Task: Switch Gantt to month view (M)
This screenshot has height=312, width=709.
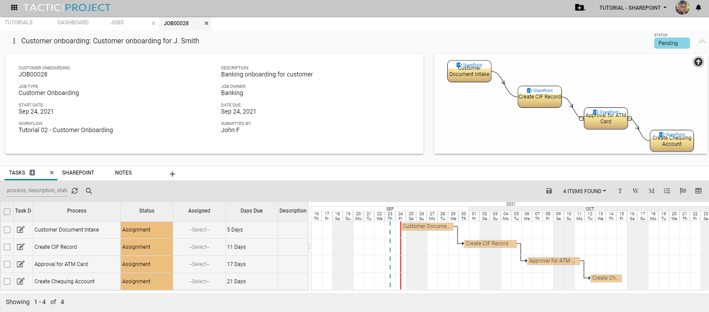Action: click(652, 191)
